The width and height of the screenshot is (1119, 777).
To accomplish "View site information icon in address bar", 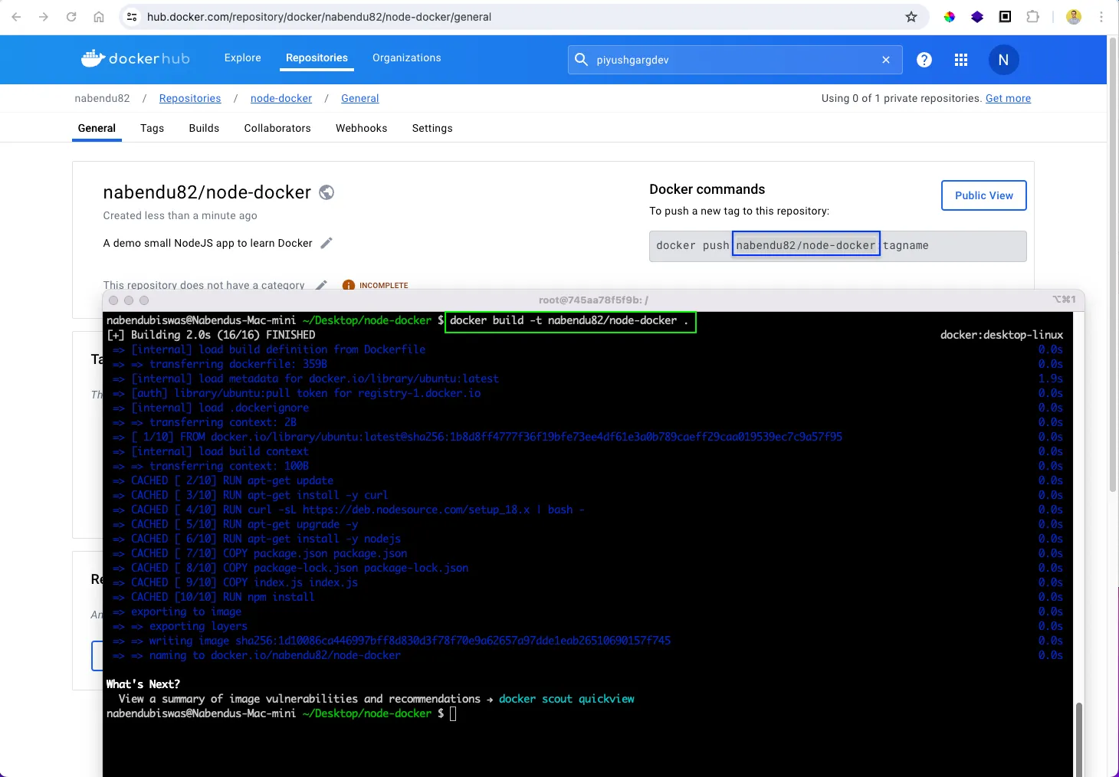I will (132, 17).
